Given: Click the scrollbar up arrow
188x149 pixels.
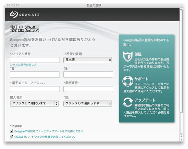Looking at the screenshot, I should click(x=181, y=136).
